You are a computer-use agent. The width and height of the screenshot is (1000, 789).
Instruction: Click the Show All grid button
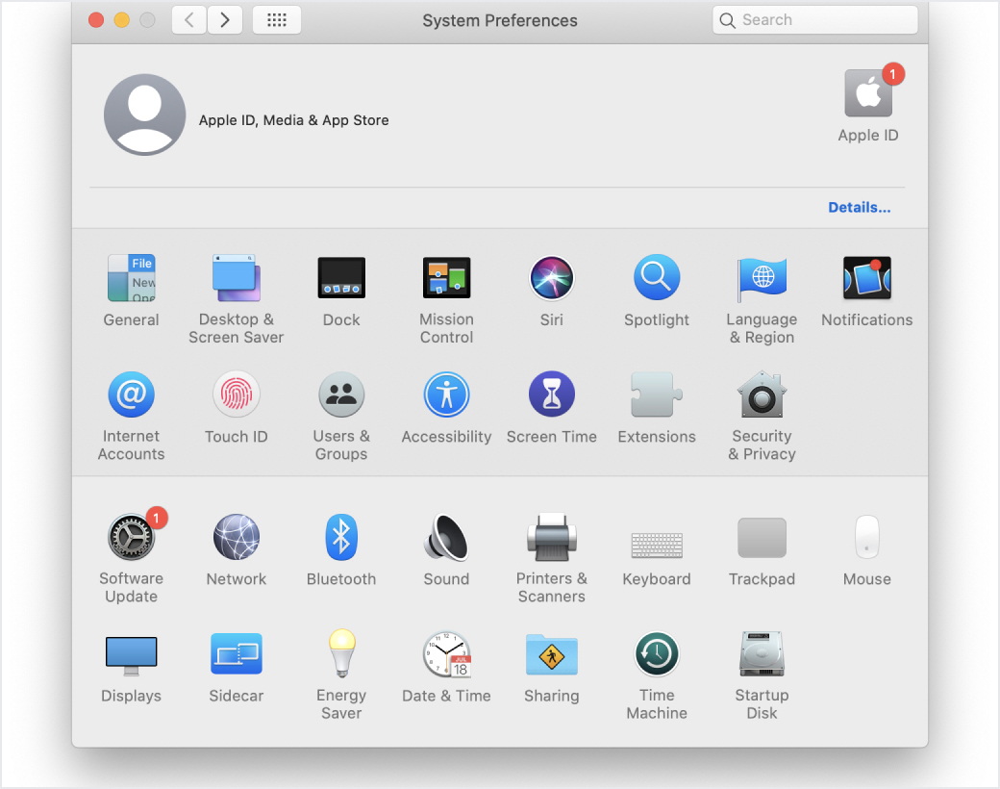pos(276,20)
